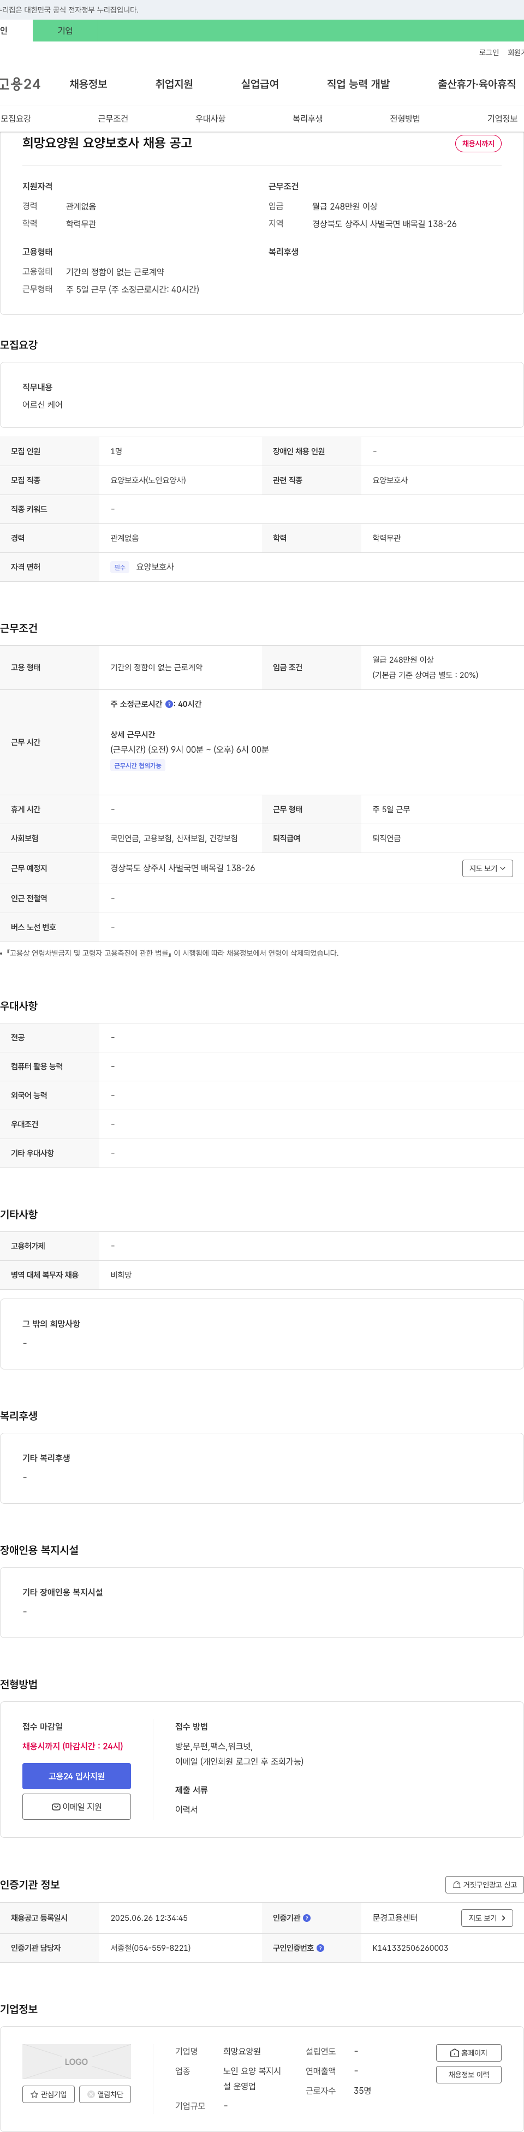Open the 출산휴가·육아휴직 menu
524x2132 pixels.
tap(477, 85)
